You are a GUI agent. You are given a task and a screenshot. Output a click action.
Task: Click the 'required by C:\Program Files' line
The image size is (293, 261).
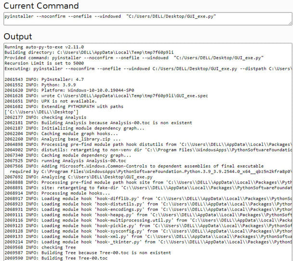pos(151,172)
